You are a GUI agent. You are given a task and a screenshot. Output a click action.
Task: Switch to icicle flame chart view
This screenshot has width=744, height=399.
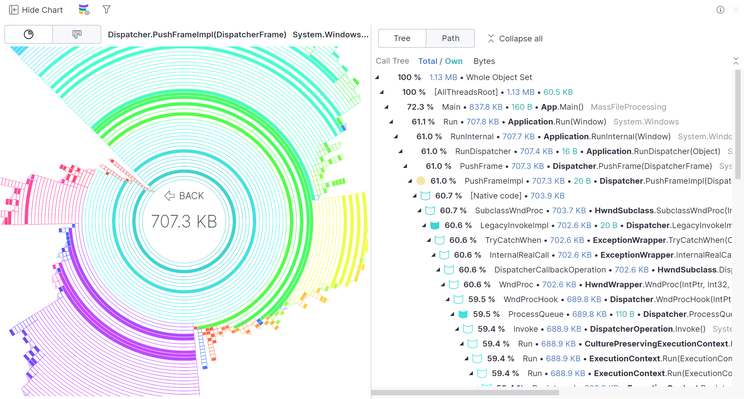tap(77, 34)
